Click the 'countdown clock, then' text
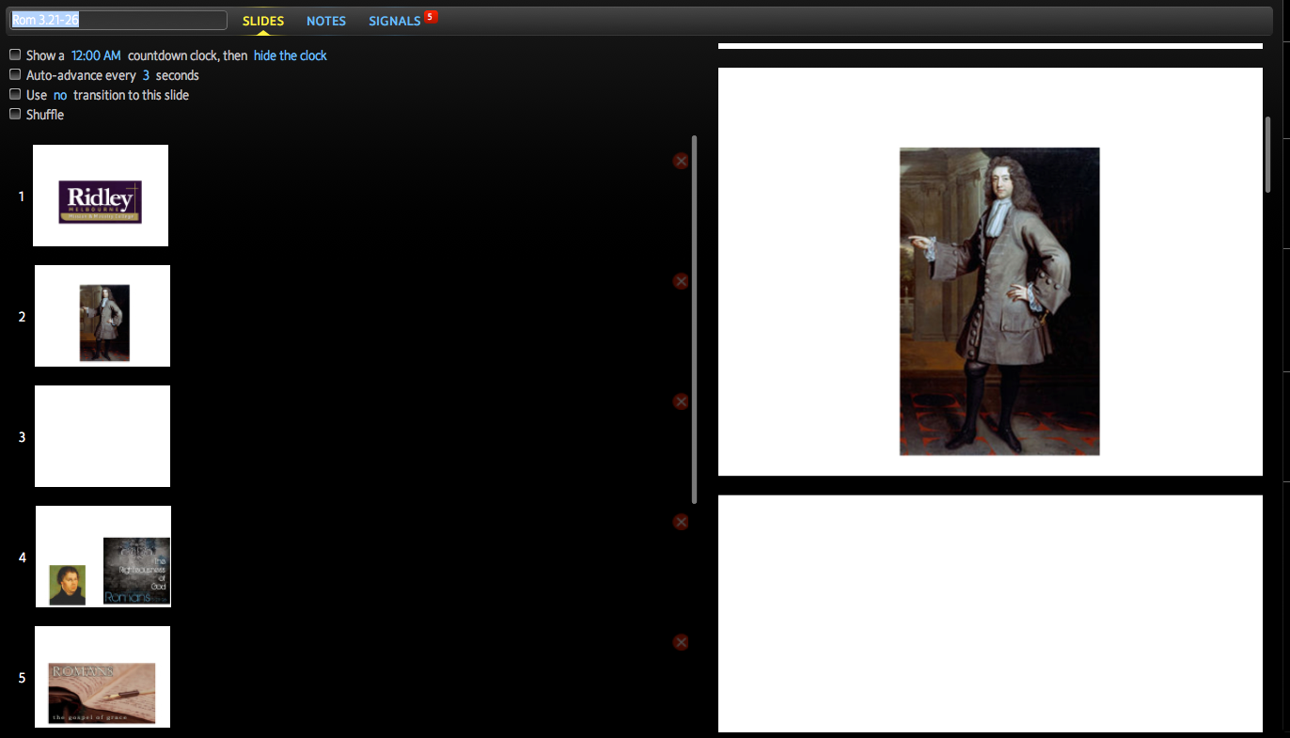Image resolution: width=1290 pixels, height=738 pixels. (x=187, y=55)
